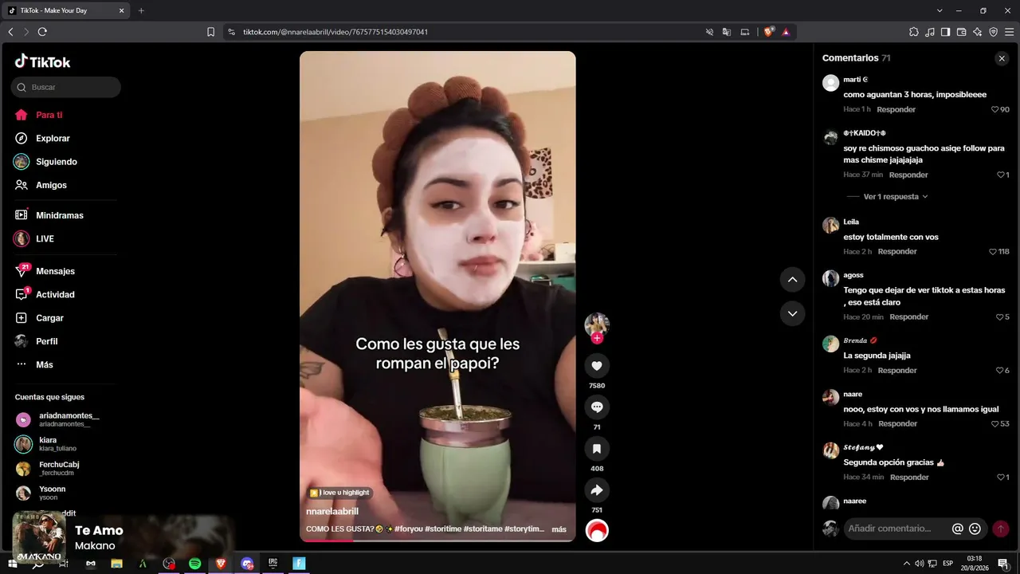Open Brave Wallet from the toolbar
Image resolution: width=1020 pixels, height=574 pixels.
coord(962,32)
